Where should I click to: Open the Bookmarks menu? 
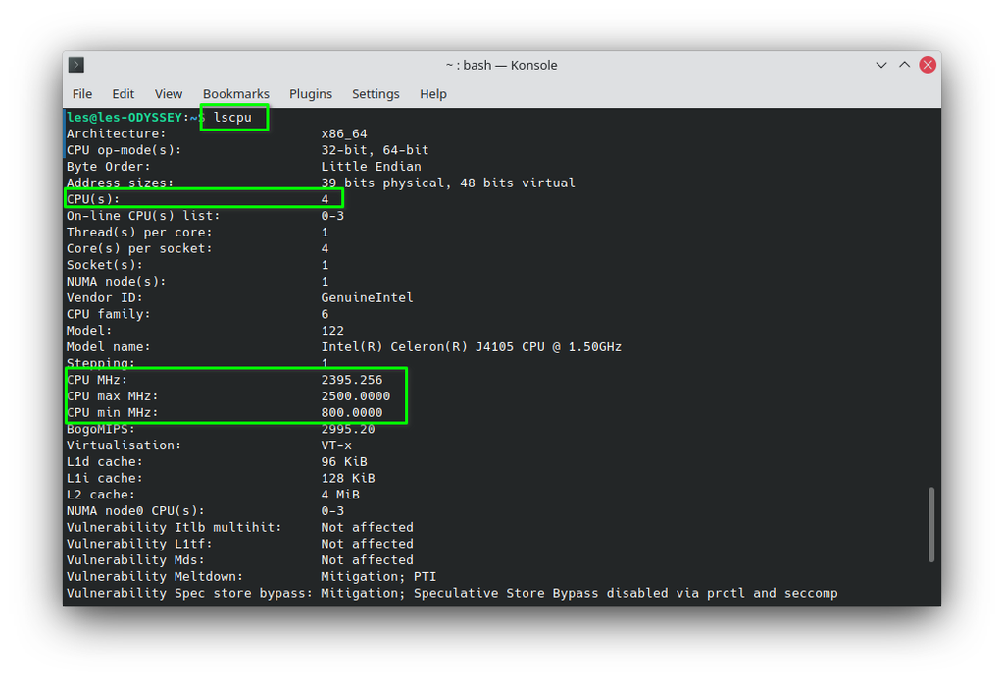(235, 94)
